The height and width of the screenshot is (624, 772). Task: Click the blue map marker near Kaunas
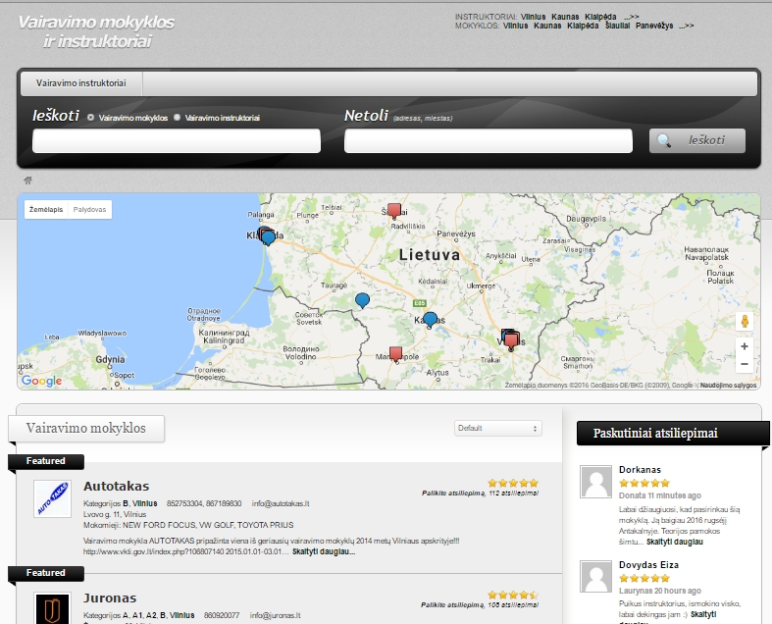point(430,319)
